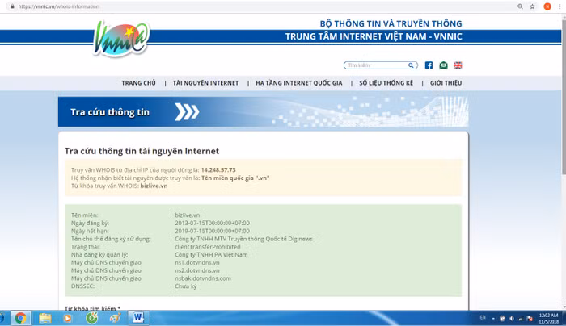566x326 pixels.
Task: Open Chrome three-dot menu
Action: pyautogui.click(x=559, y=6)
